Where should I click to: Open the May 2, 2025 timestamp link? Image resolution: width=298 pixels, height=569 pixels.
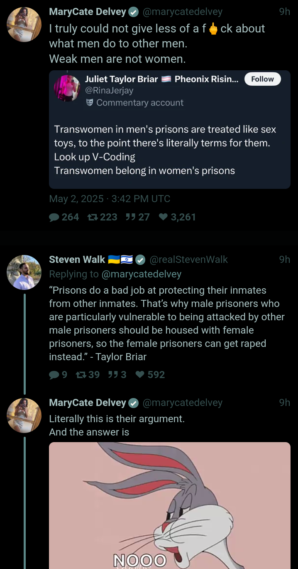(x=110, y=199)
